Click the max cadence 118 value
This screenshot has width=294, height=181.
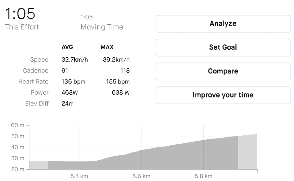click(125, 71)
